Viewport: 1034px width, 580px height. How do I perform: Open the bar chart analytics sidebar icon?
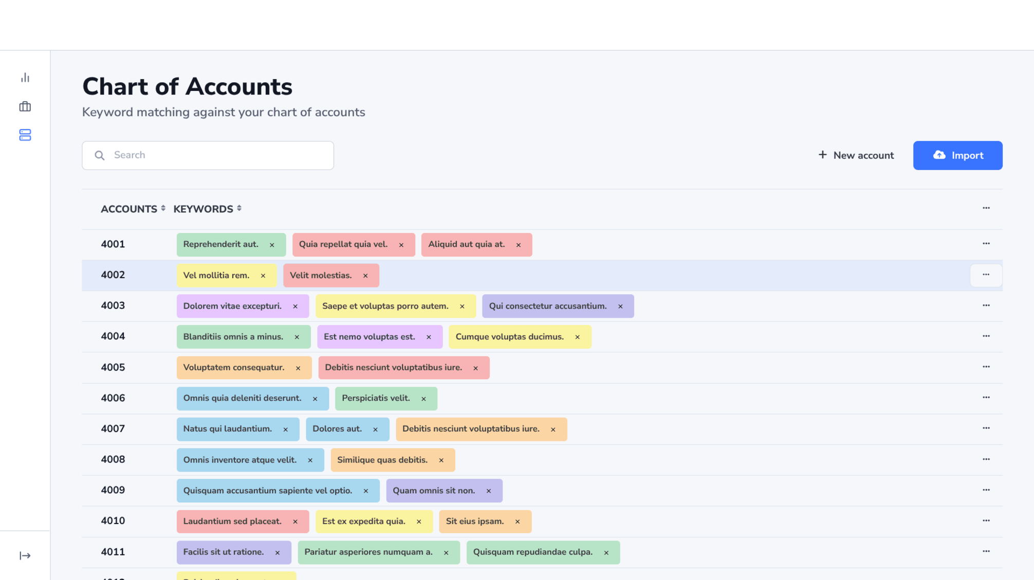[x=25, y=78]
